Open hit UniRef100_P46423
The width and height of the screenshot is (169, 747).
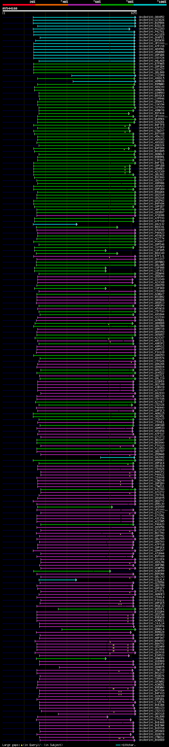pyautogui.click(x=152, y=233)
